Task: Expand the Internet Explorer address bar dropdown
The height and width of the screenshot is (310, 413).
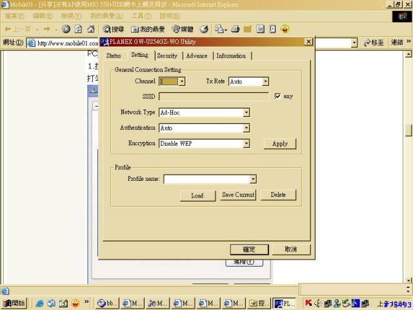Action: coord(354,43)
